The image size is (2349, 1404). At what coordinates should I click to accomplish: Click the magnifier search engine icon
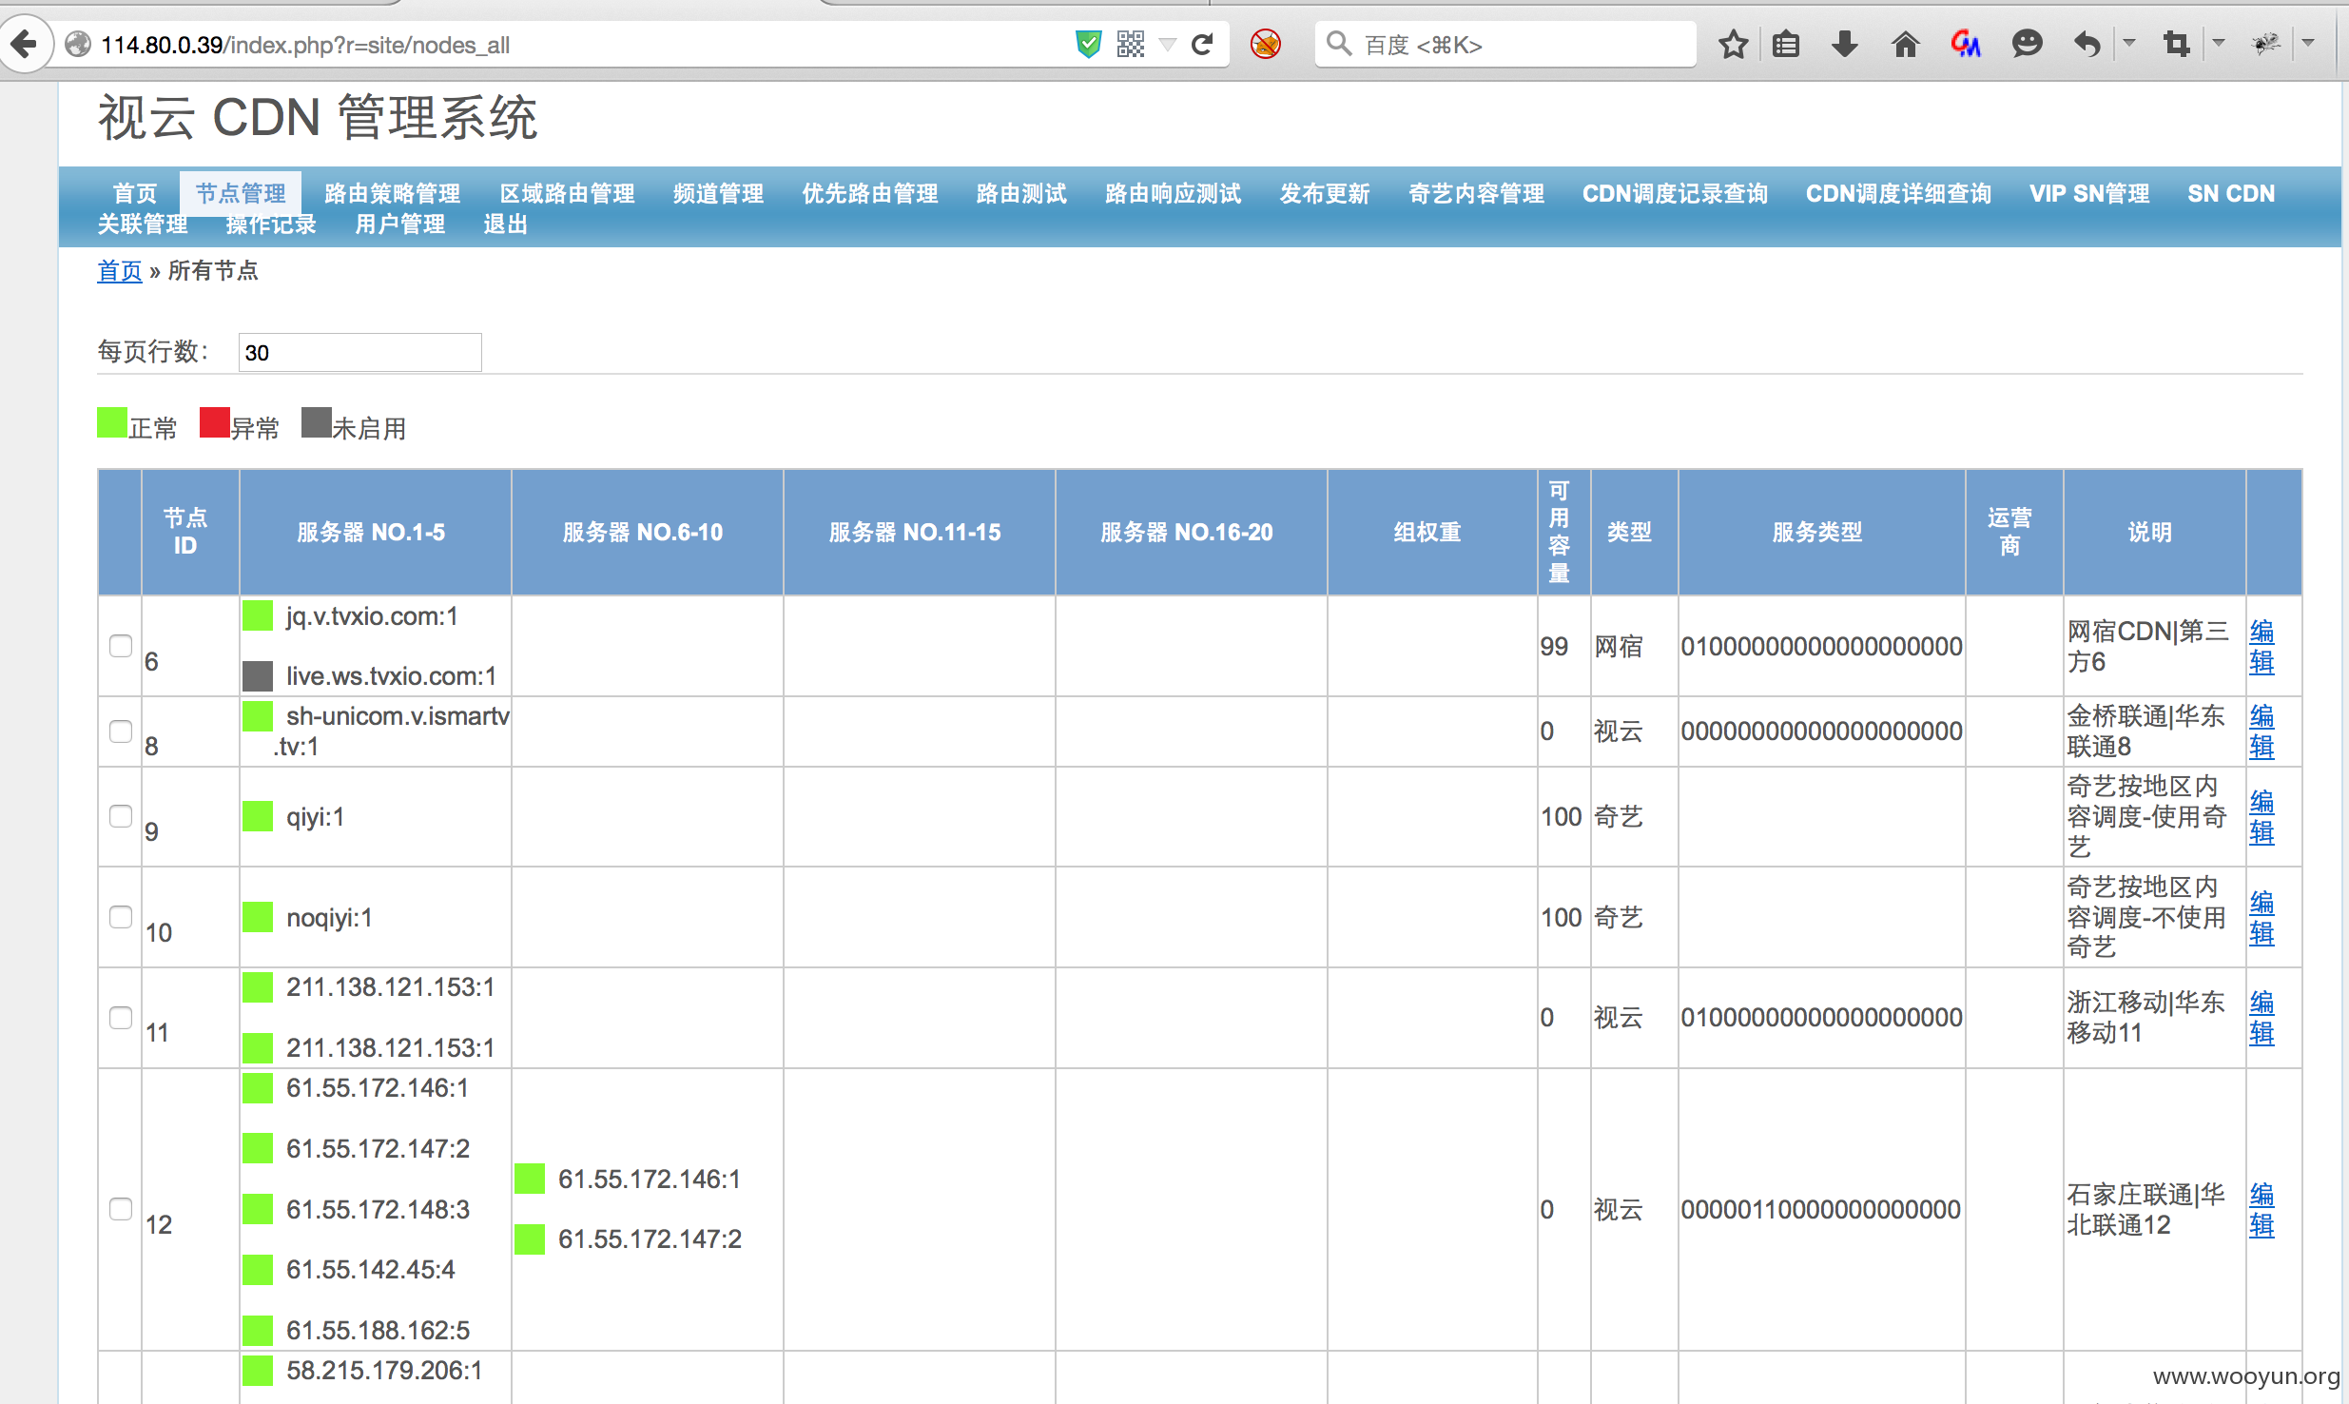(1338, 44)
